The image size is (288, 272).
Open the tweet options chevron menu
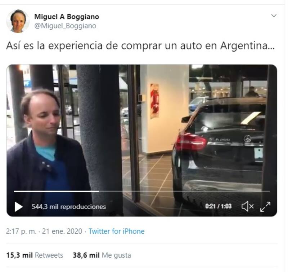[x=274, y=16]
